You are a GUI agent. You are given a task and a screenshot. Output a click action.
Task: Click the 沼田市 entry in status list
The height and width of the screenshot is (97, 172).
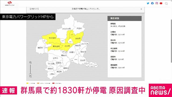point(117,58)
